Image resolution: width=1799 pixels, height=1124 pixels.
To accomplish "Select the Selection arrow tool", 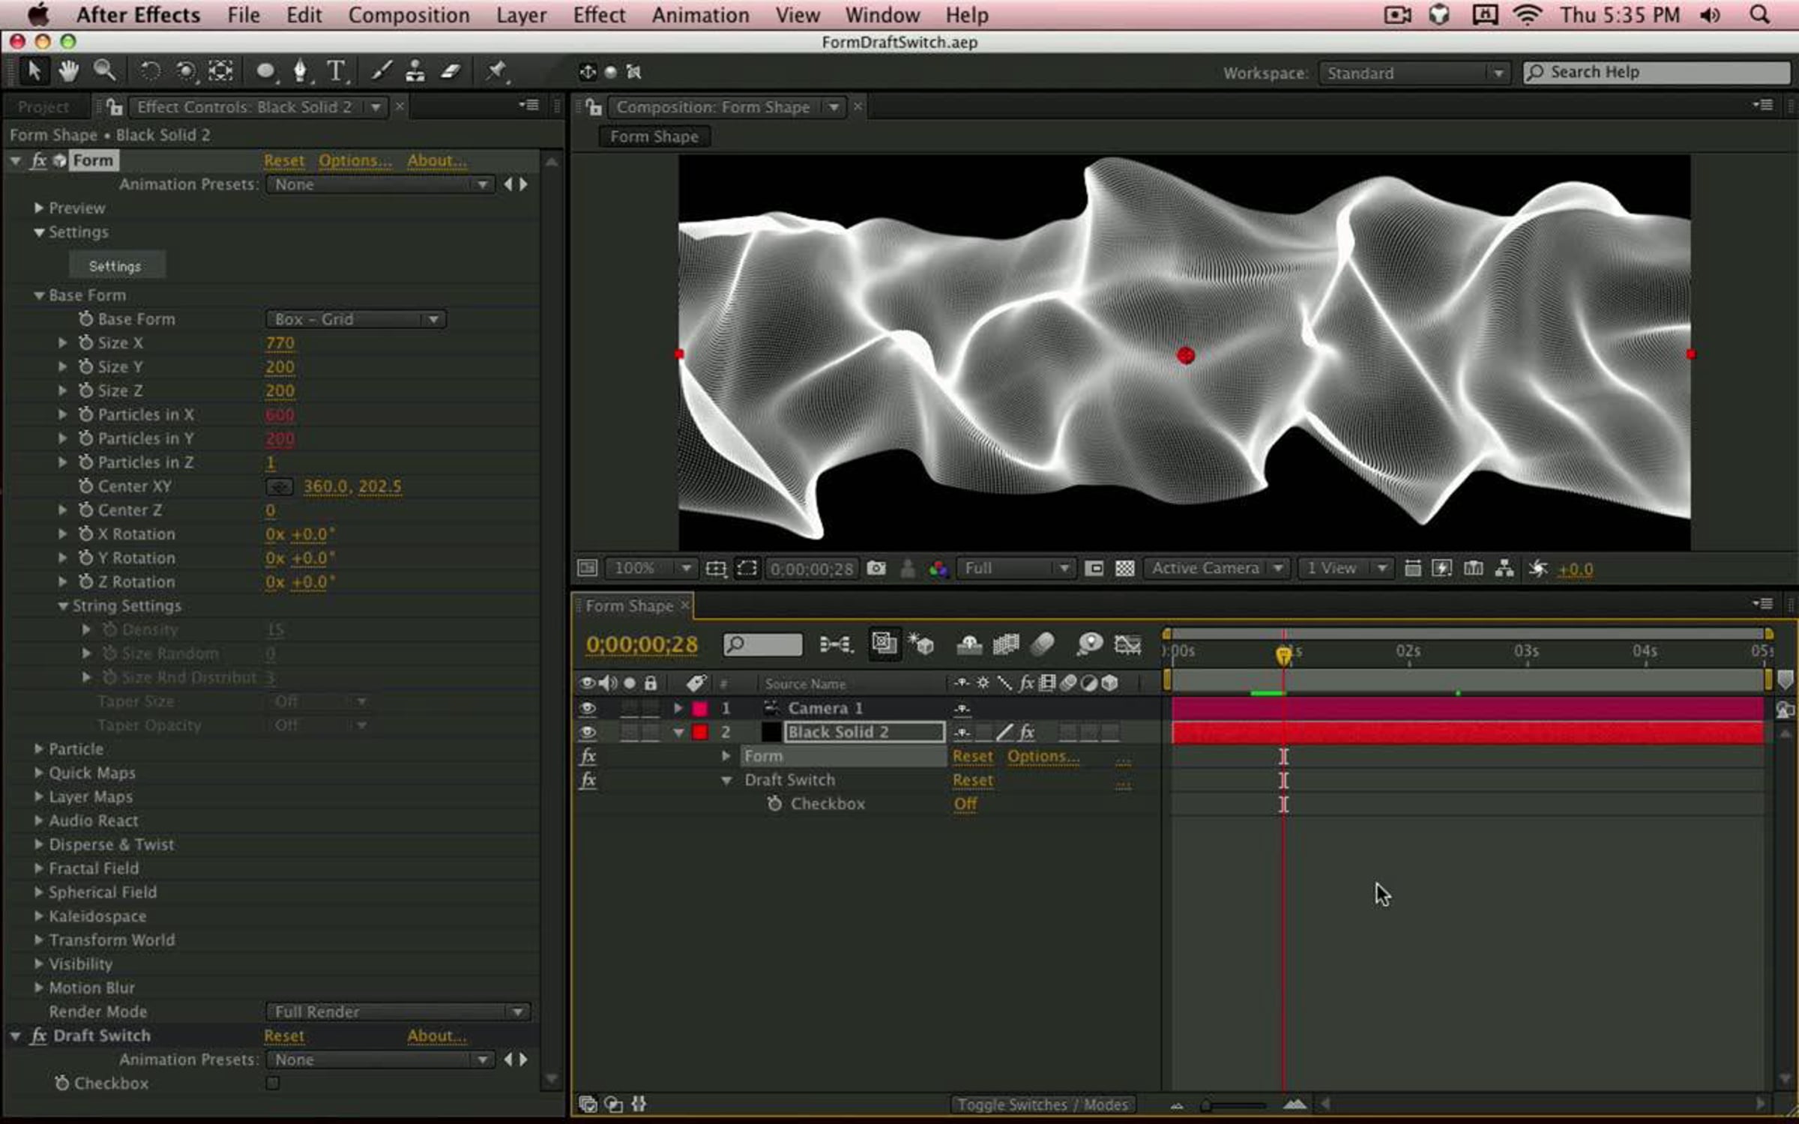I will pyautogui.click(x=34, y=71).
